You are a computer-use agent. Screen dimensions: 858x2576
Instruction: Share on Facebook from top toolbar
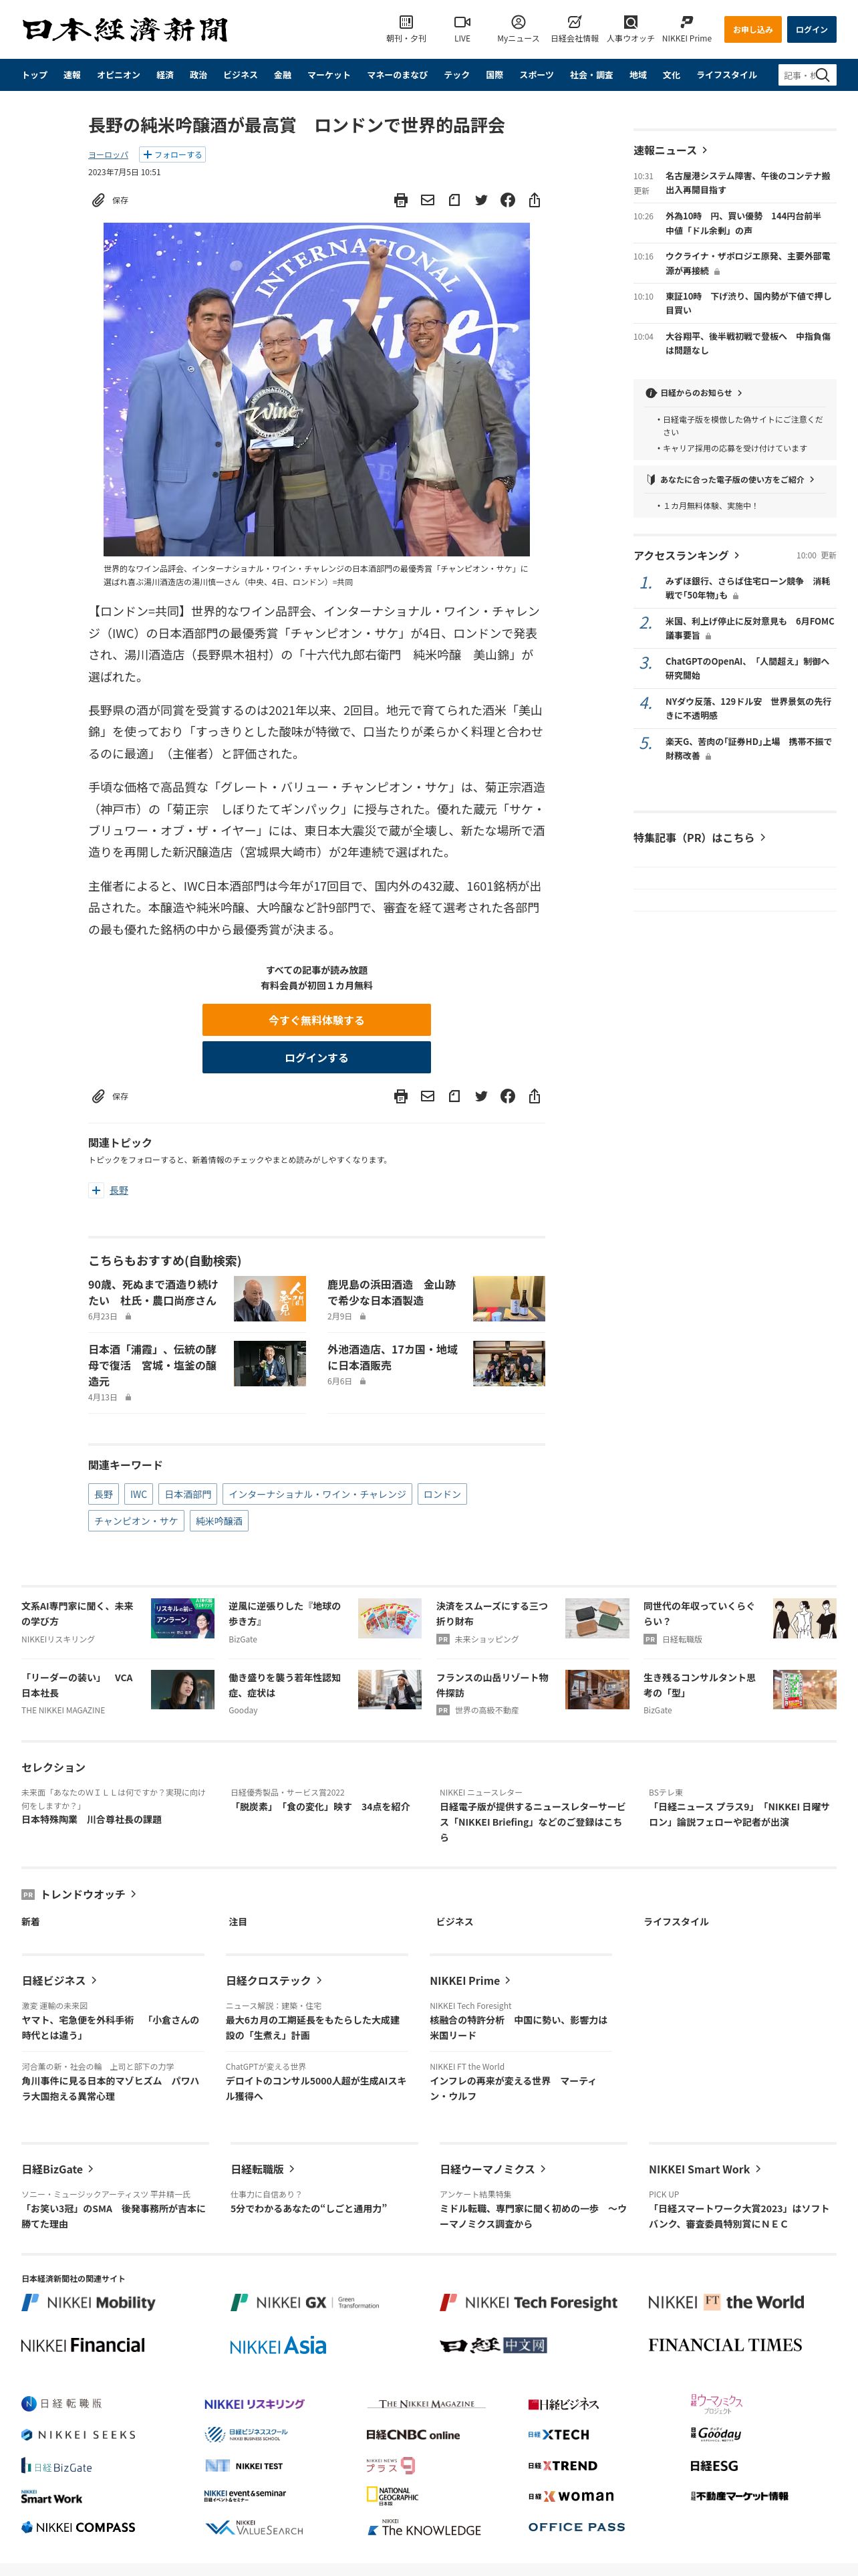tap(507, 200)
